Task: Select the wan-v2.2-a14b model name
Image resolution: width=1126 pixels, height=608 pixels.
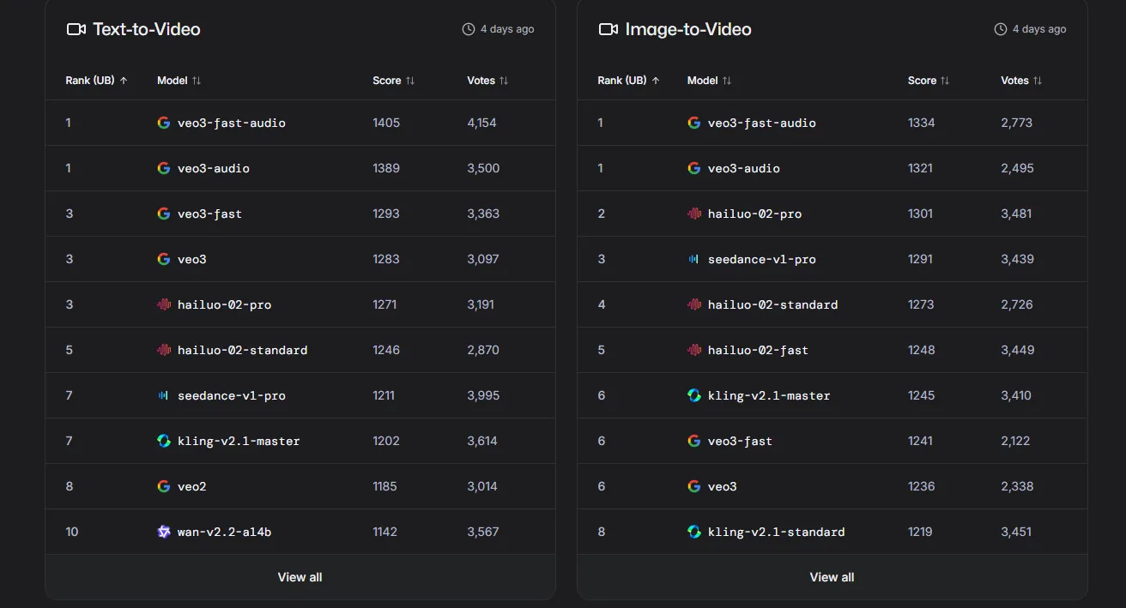Action: pos(225,532)
